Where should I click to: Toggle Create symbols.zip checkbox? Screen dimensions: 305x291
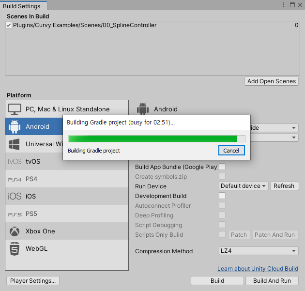coord(222,176)
